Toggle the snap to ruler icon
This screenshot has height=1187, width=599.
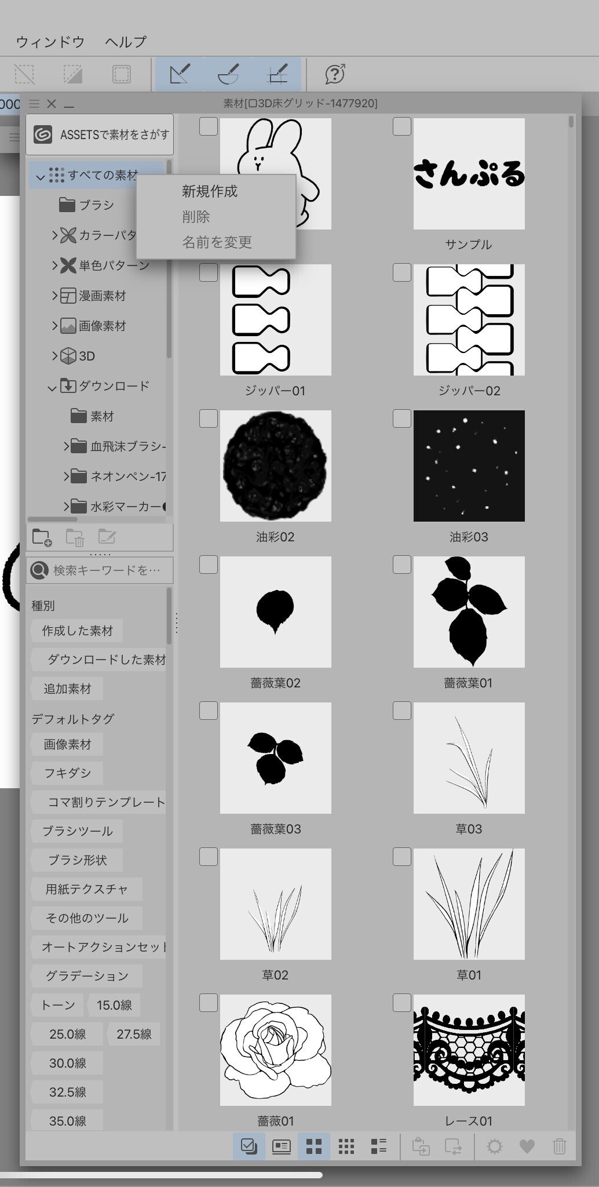click(x=180, y=74)
